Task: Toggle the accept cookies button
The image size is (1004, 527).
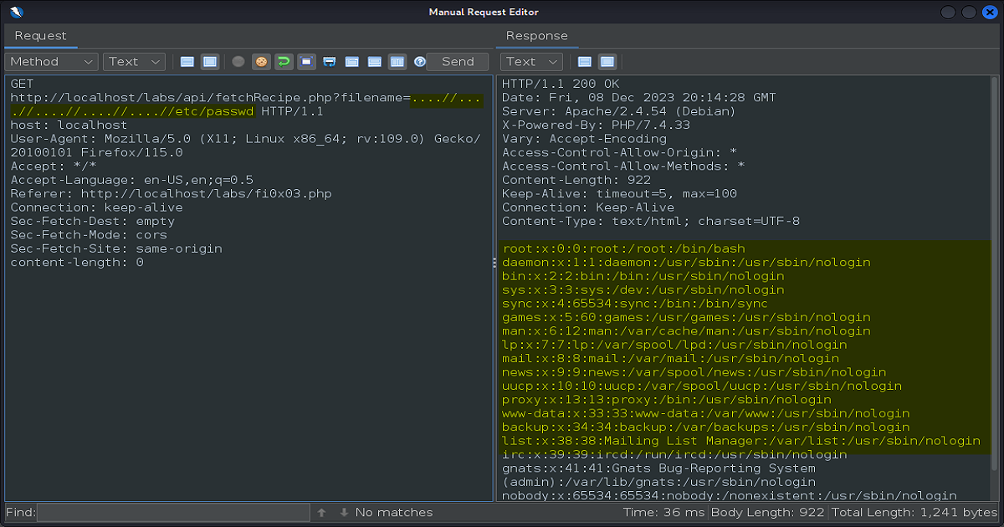Action: point(262,62)
